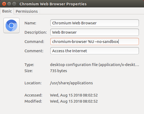
Task: Maximize the Properties dialog window
Action: tap(14, 4)
